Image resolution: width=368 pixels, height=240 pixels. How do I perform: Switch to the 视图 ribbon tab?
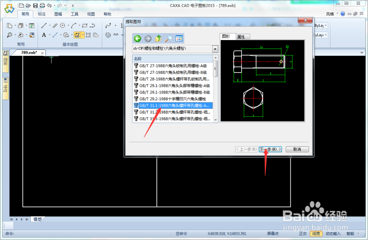click(91, 14)
